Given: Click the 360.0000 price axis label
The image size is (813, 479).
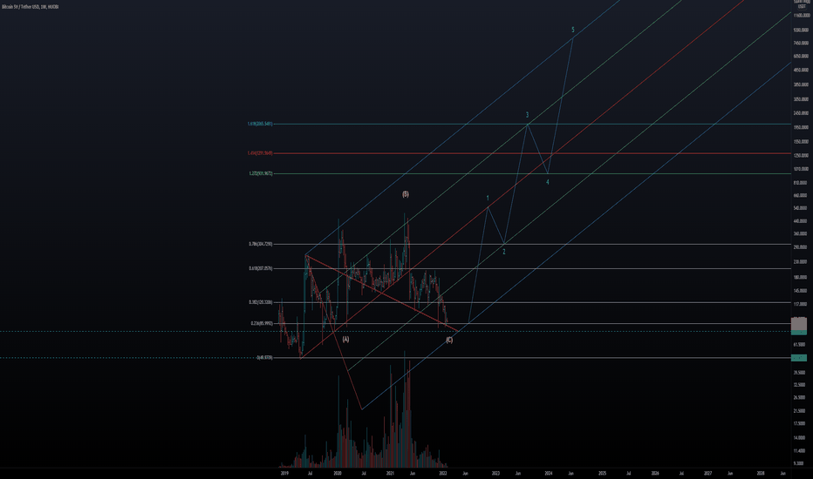Looking at the screenshot, I should click(801, 234).
